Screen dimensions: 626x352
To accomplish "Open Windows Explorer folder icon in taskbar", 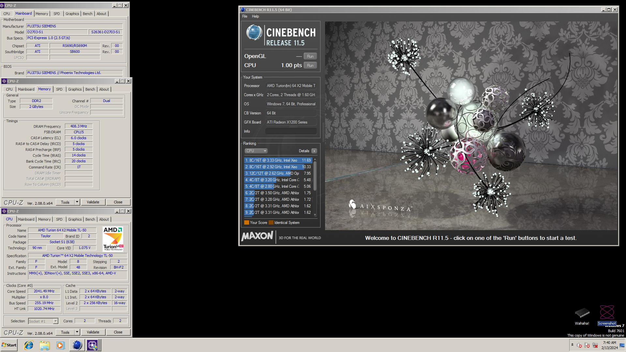I will click(45, 345).
